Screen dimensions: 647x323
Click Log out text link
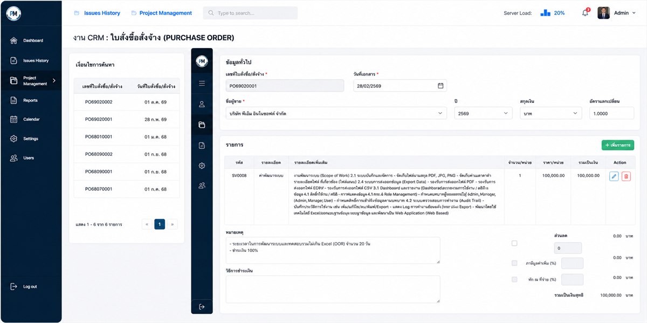30,286
